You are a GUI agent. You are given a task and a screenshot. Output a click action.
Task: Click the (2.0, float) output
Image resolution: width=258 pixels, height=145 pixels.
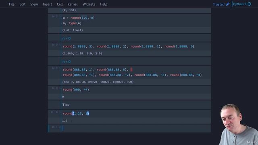pos(73,30)
